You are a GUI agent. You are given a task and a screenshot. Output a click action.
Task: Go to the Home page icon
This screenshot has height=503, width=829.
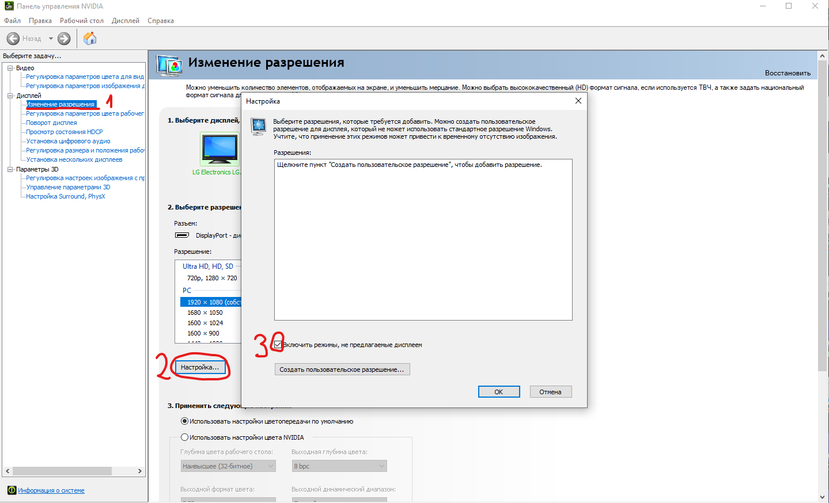pos(90,39)
